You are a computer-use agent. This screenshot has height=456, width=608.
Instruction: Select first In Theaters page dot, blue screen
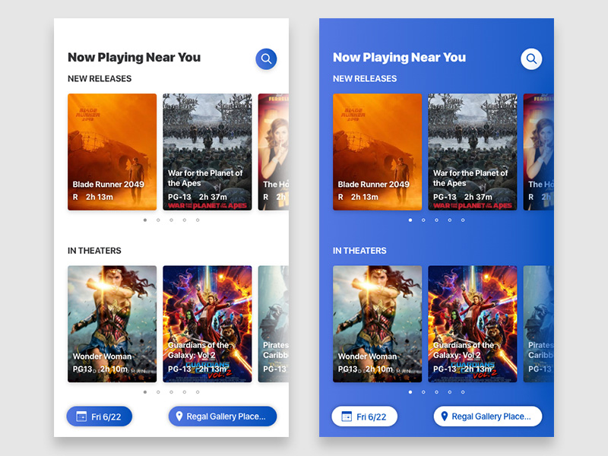(410, 392)
